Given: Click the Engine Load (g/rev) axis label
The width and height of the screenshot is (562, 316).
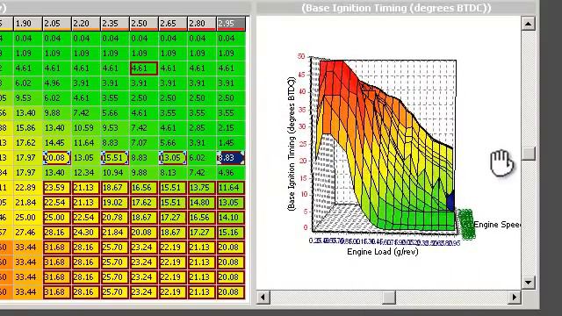Looking at the screenshot, I should click(383, 252).
